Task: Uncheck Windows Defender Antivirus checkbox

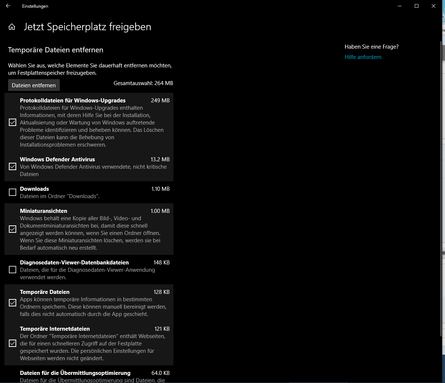Action: (13, 166)
